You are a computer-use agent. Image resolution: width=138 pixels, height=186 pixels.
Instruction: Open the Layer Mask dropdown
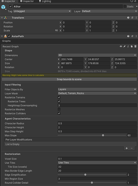(97, 93)
